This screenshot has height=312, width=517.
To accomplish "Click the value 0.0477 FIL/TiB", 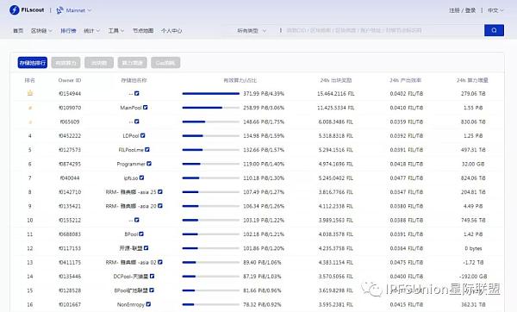I will click(406, 178).
